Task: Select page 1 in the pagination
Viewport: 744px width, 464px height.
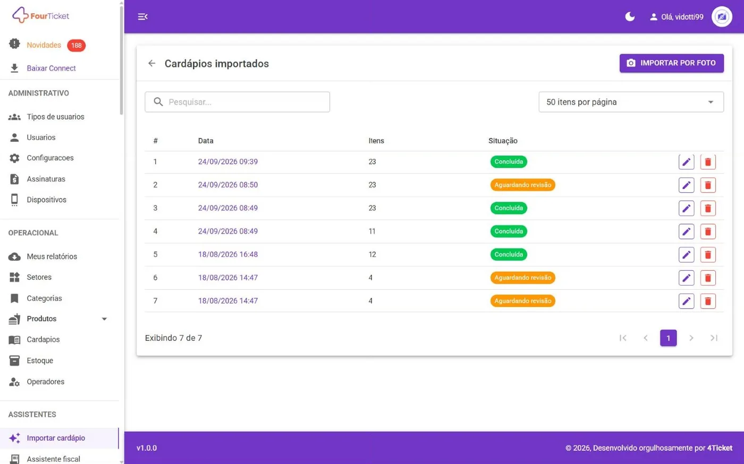Action: (x=668, y=338)
